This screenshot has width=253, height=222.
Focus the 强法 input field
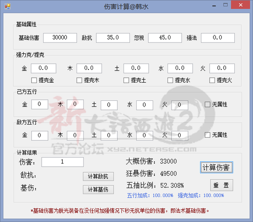(218, 38)
